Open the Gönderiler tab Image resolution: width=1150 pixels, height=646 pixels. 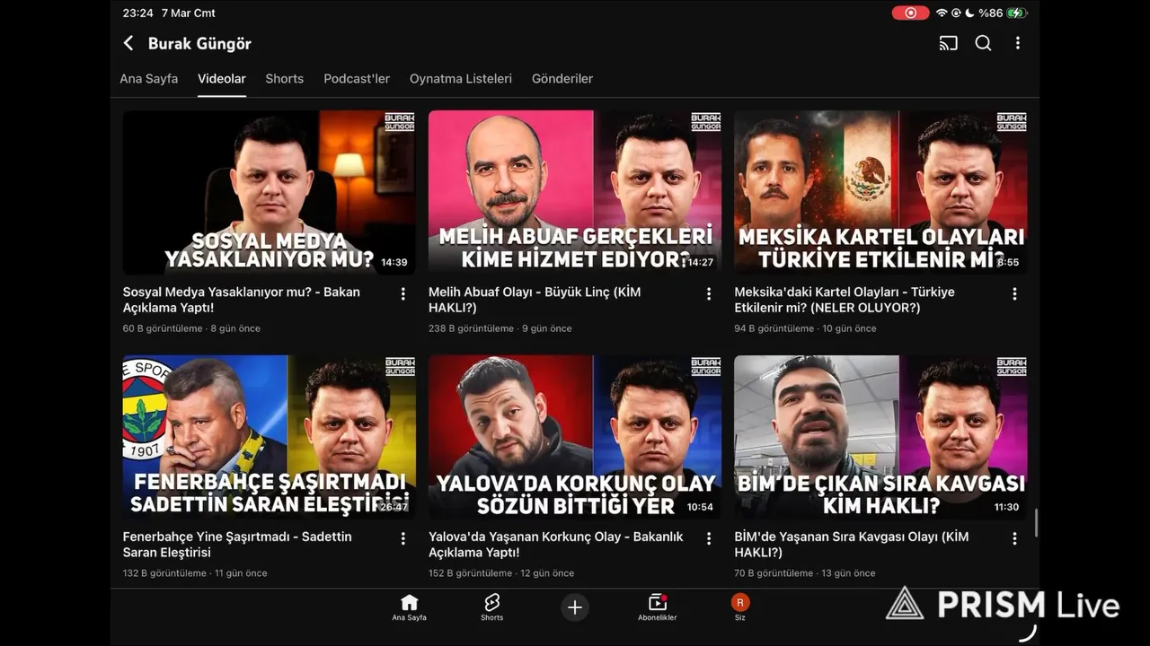pos(562,79)
